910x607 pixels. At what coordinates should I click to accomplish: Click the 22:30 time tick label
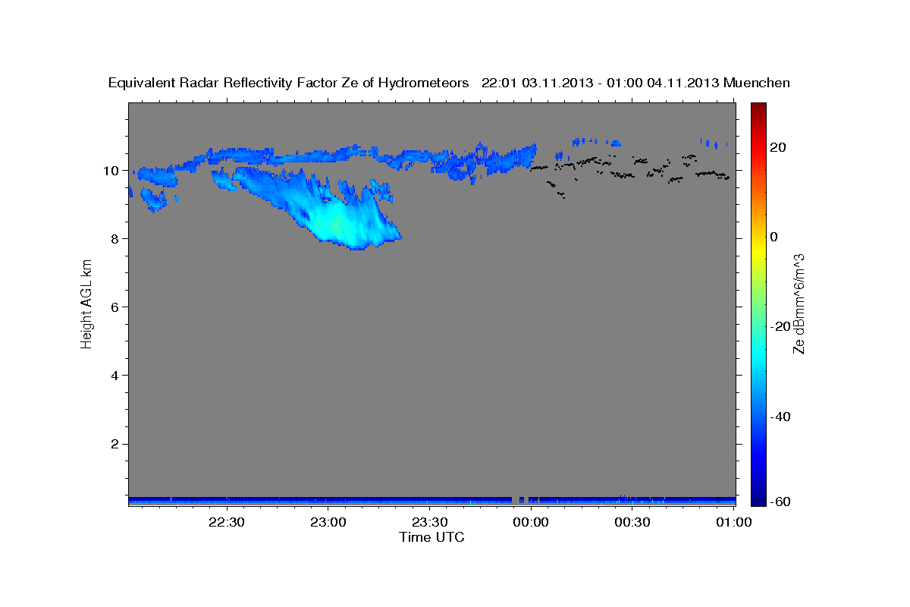point(226,522)
